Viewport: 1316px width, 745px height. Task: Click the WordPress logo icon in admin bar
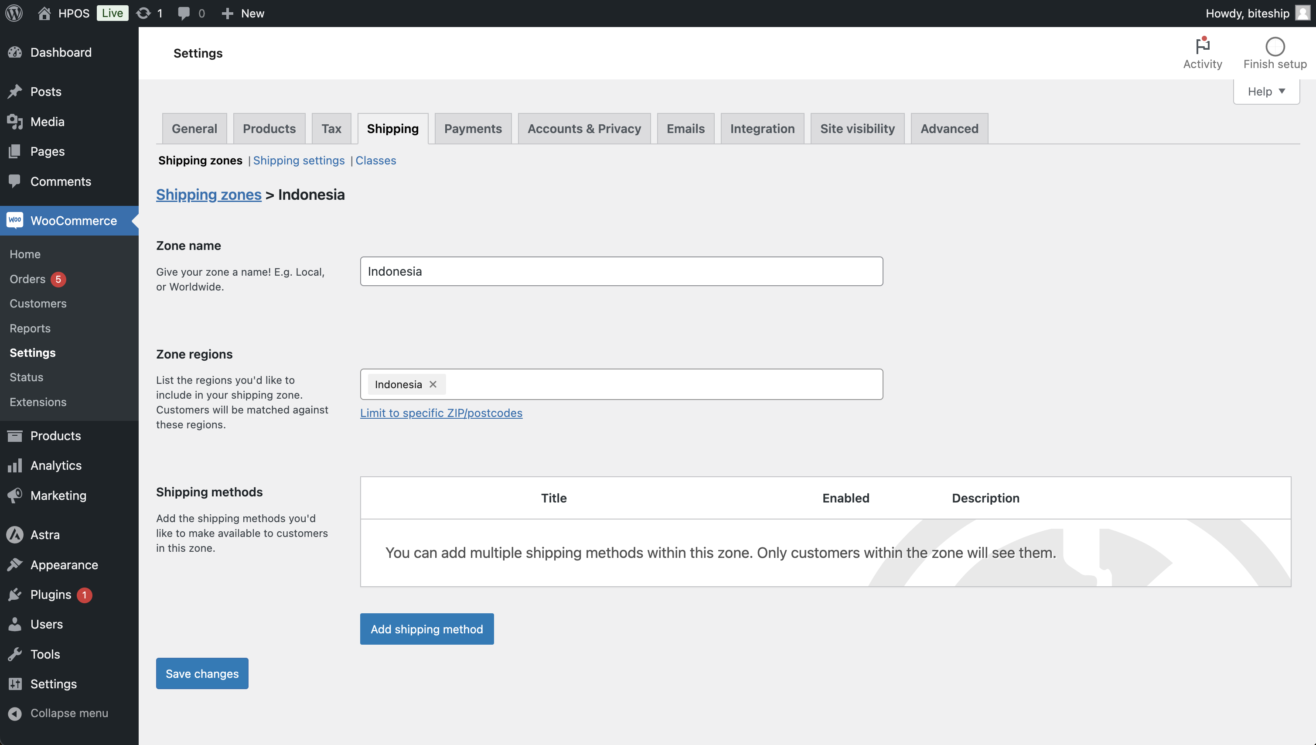coord(14,13)
